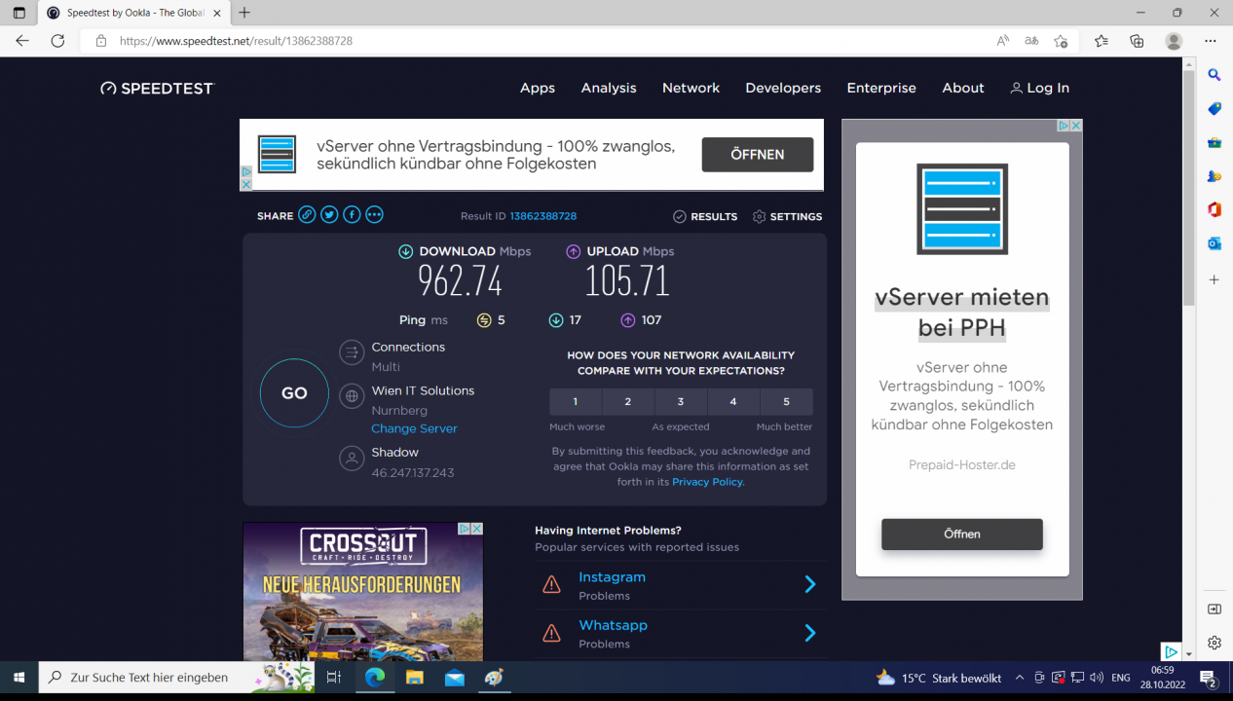The height and width of the screenshot is (701, 1233).
Task: Click the server globe icon
Action: click(352, 396)
